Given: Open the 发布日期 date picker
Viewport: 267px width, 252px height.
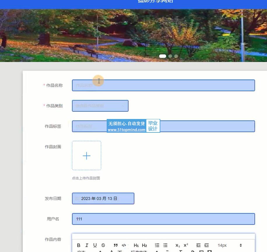Looking at the screenshot, I should 103,199.
